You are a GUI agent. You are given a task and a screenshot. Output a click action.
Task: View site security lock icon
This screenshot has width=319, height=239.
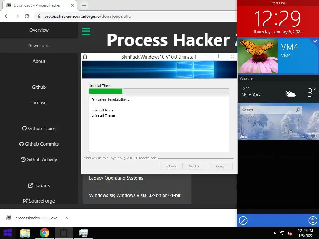39,16
